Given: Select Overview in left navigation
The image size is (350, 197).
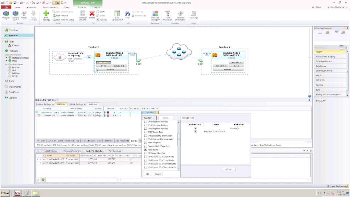Looking at the screenshot, I should point(13,30).
